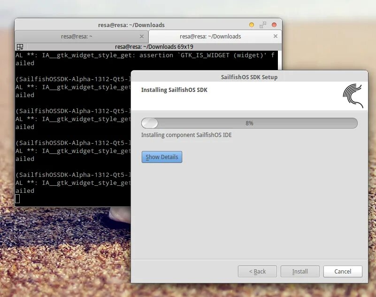Image resolution: width=376 pixels, height=297 pixels.
Task: Maximize the terminal window using the expand icon
Action: 263,25
